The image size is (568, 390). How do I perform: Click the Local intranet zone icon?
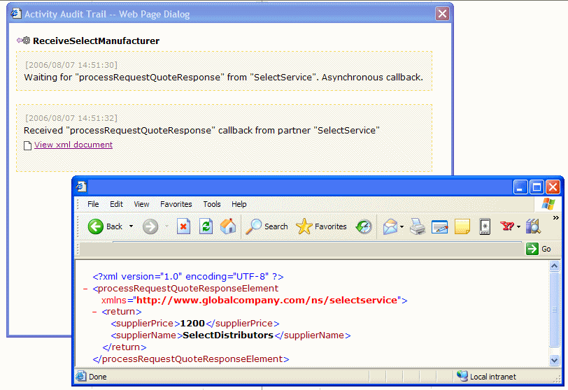point(462,376)
